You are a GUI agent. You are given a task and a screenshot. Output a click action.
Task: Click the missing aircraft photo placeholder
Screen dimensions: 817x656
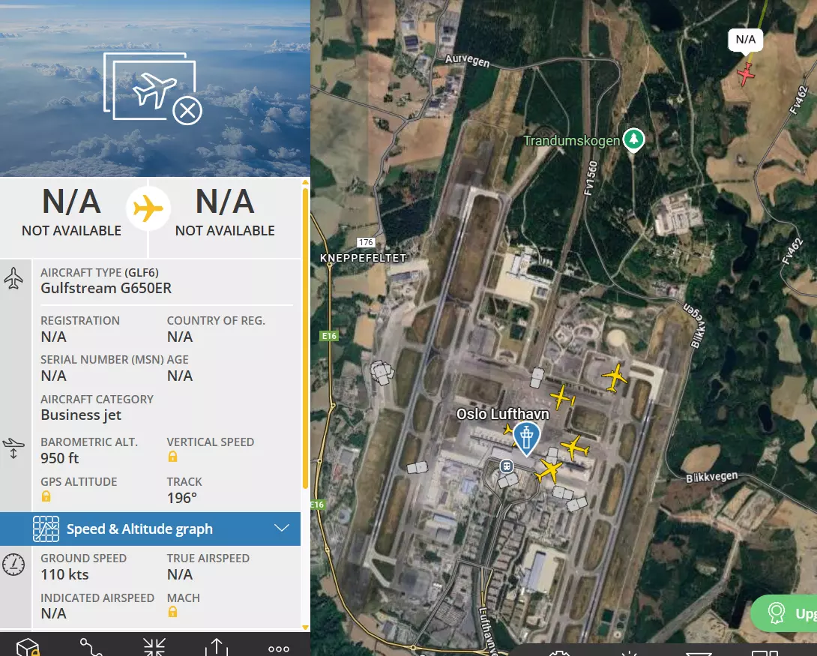click(153, 88)
